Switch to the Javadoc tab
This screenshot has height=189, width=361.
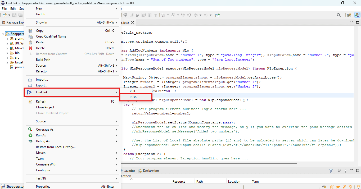128,171
